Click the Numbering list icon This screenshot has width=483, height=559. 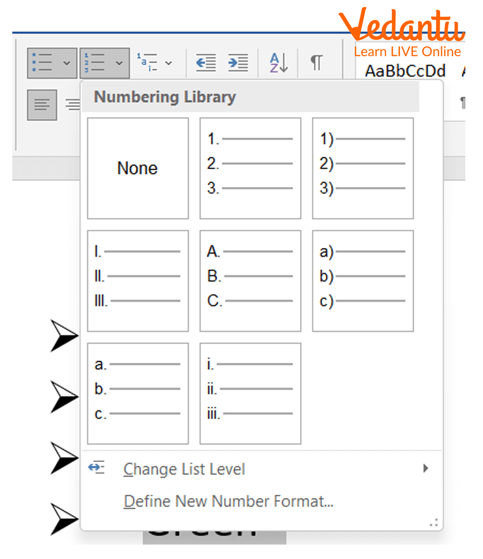[95, 63]
